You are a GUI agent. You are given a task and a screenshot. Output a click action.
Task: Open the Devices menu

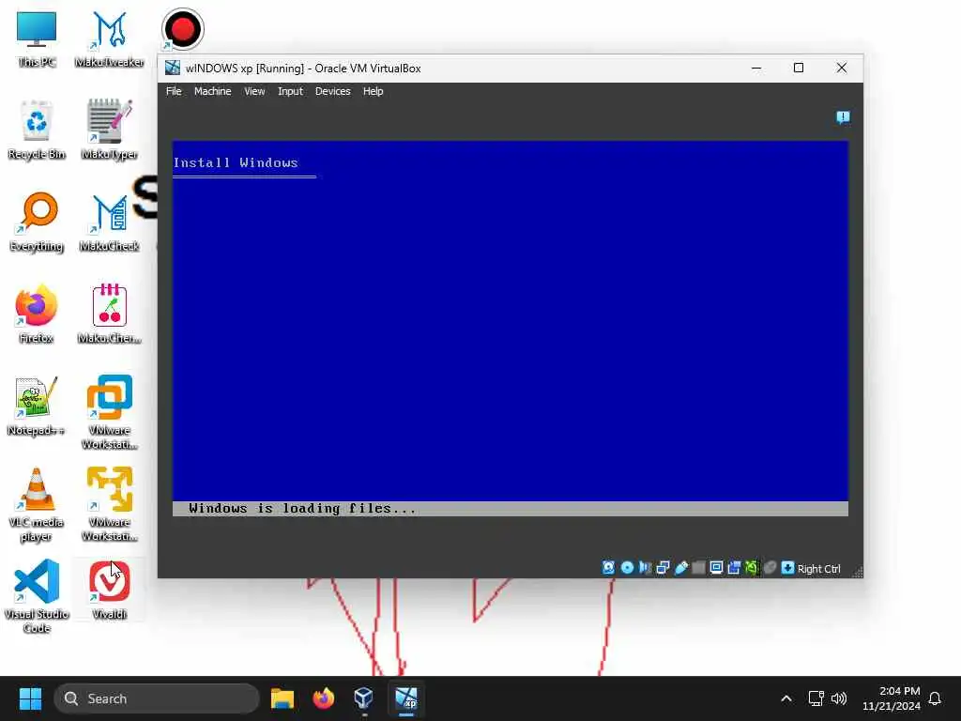333,91
